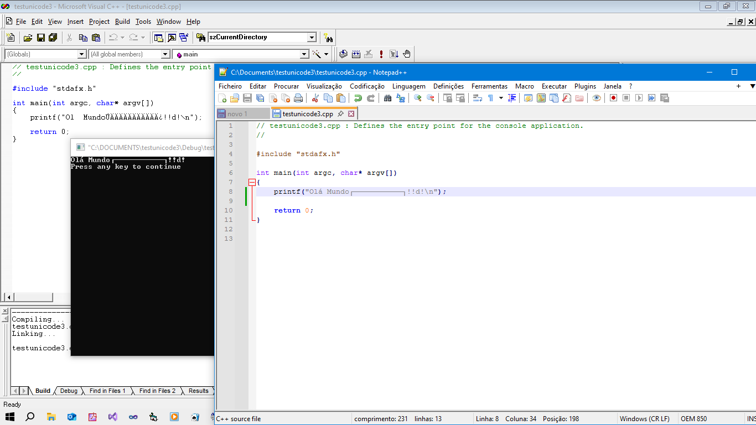756x425 pixels.
Task: Click the Notepad++ undo green arrow
Action: pos(358,98)
